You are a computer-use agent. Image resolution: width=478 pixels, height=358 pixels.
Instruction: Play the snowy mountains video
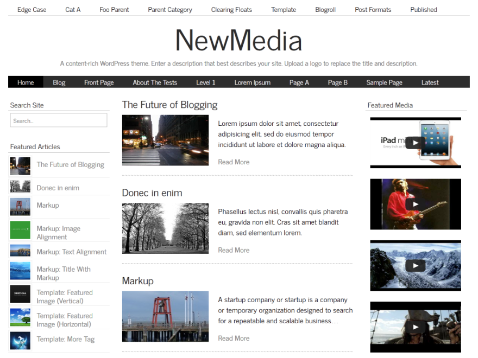(415, 266)
